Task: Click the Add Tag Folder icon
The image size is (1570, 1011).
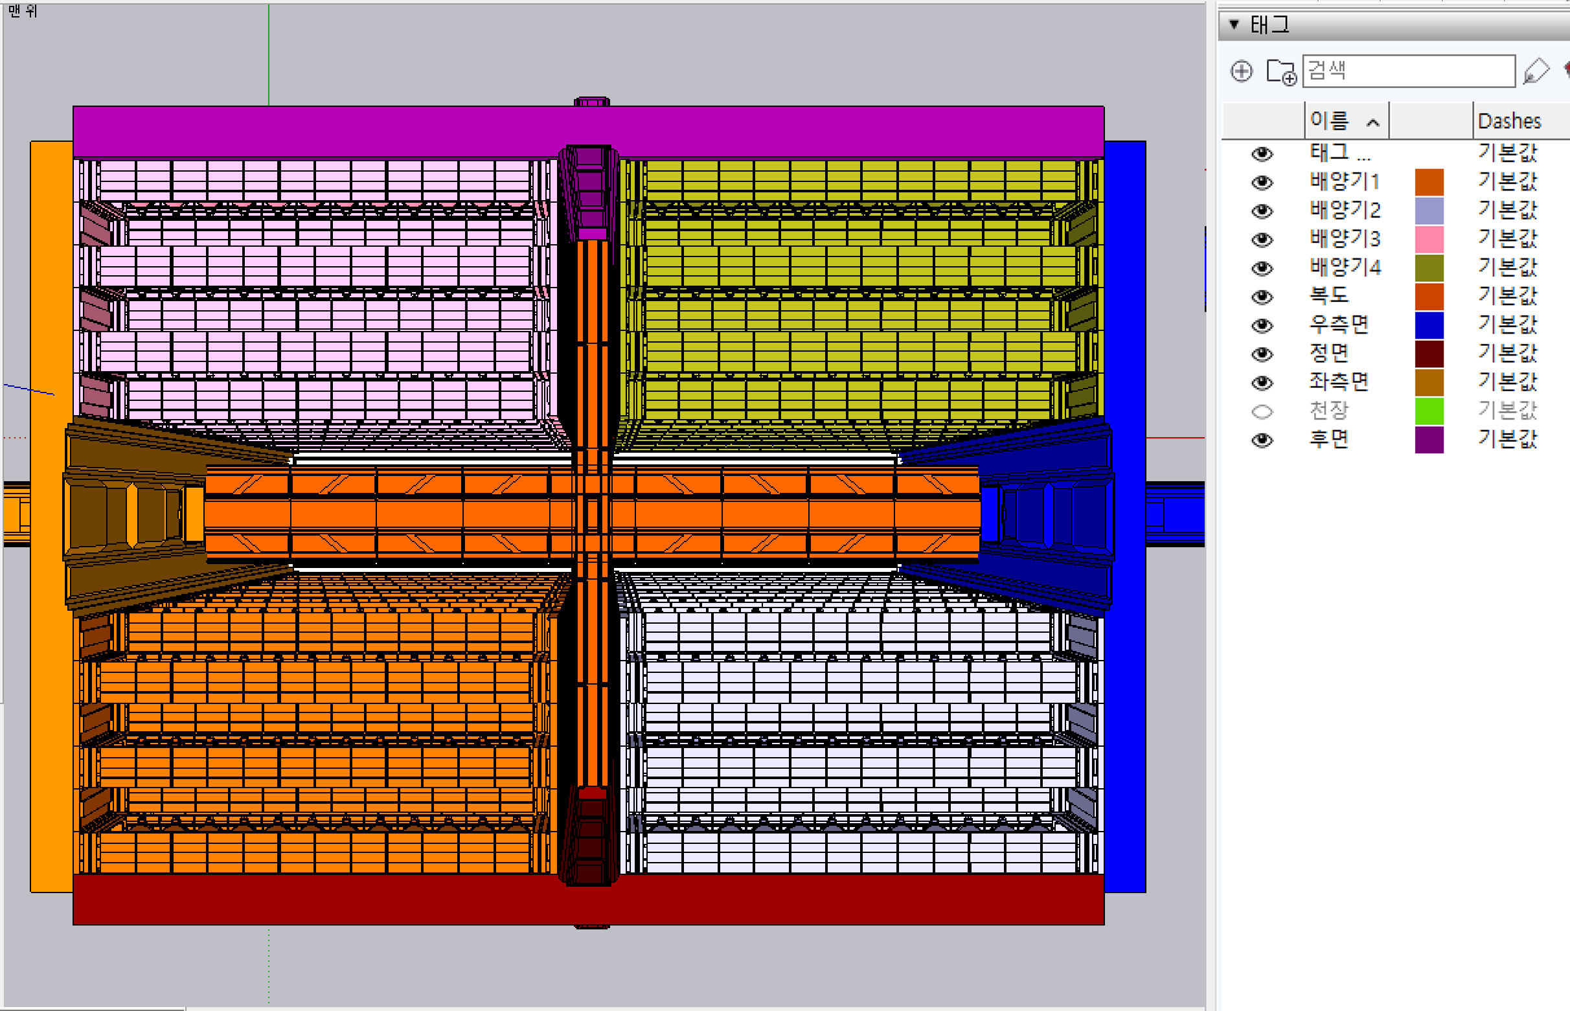Action: click(1280, 71)
